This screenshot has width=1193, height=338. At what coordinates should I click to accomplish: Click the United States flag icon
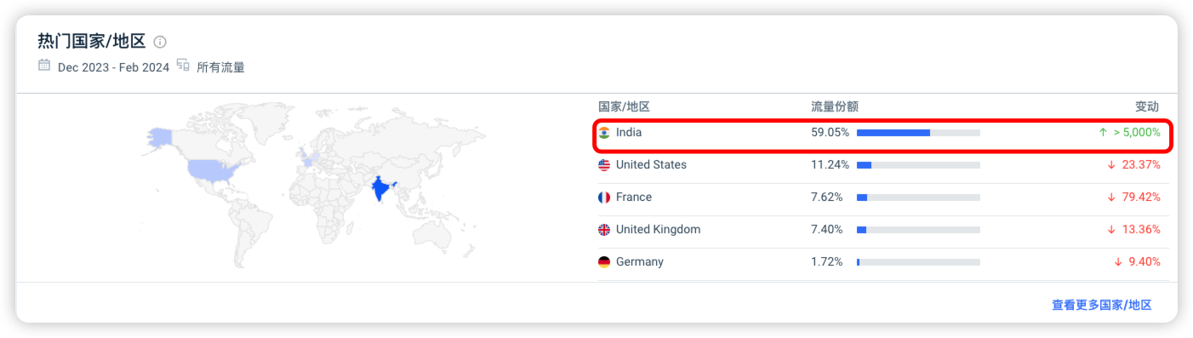[604, 165]
